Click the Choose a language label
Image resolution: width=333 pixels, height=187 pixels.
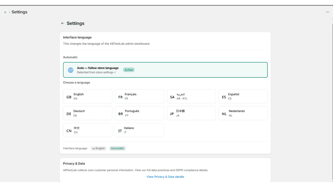(76, 83)
